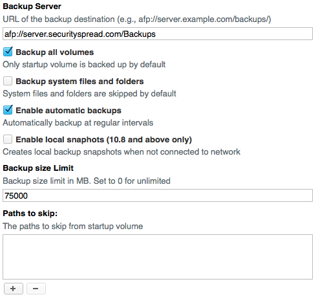This screenshot has height=297, width=316.
Task: Click the 'Enable automatic backups' label text
Action: click(x=68, y=111)
